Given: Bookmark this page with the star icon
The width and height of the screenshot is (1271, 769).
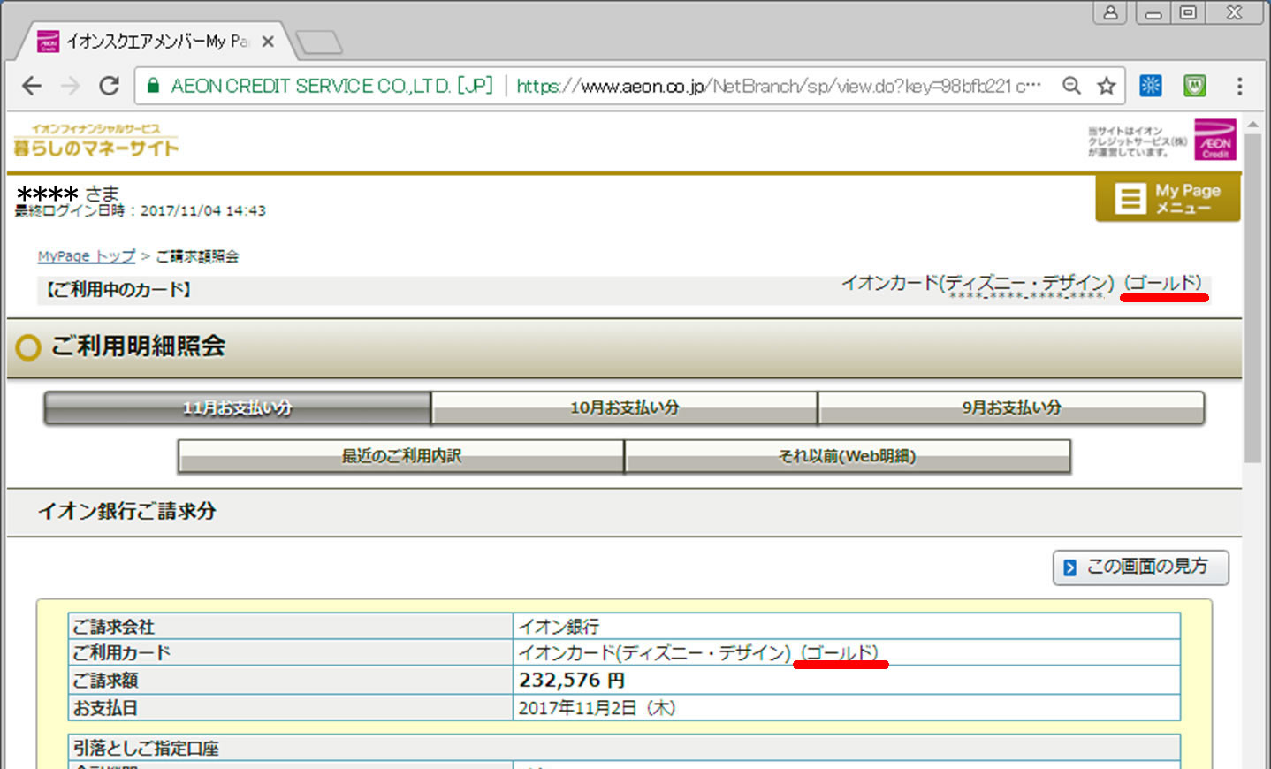Looking at the screenshot, I should [1106, 86].
